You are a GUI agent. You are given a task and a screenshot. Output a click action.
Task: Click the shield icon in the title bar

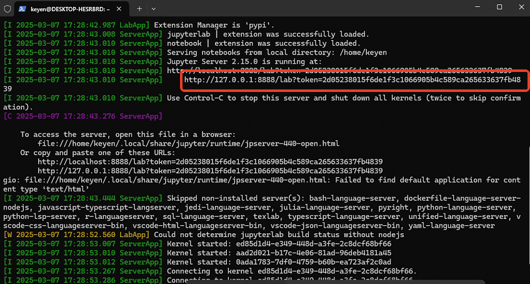coord(7,9)
